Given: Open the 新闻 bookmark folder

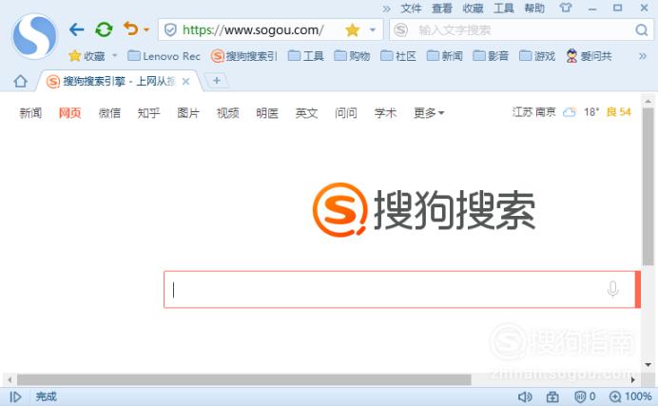Looking at the screenshot, I should 444,56.
